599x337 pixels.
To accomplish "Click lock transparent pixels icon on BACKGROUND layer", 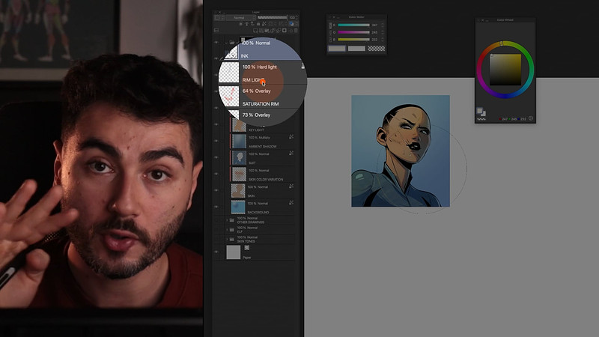I will point(291,202).
